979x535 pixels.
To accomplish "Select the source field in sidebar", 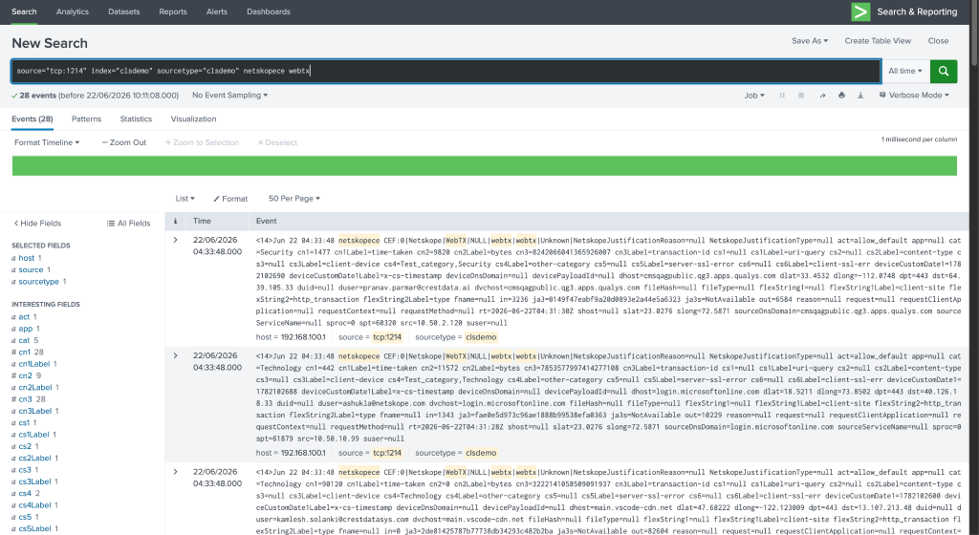I will 31,270.
